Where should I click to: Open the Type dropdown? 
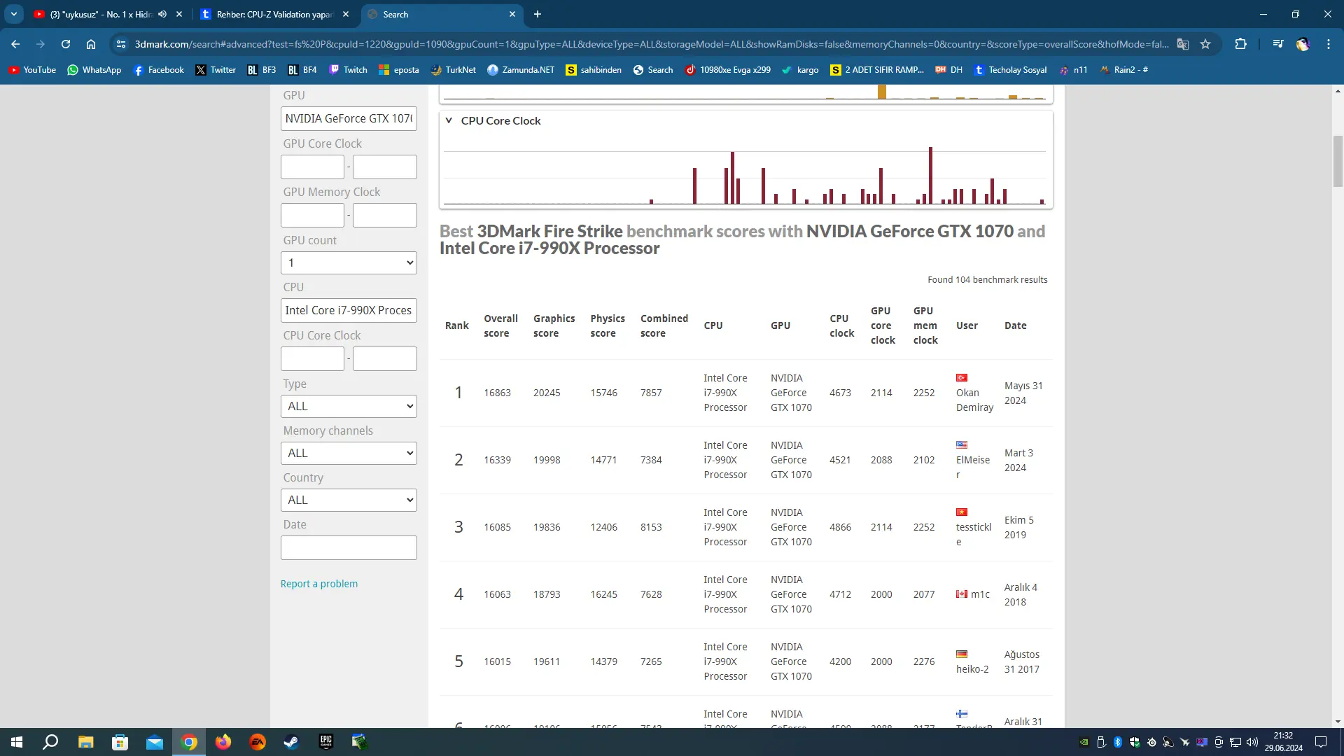[x=349, y=407]
